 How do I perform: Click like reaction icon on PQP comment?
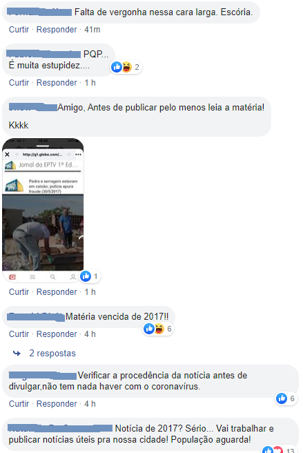[117, 67]
